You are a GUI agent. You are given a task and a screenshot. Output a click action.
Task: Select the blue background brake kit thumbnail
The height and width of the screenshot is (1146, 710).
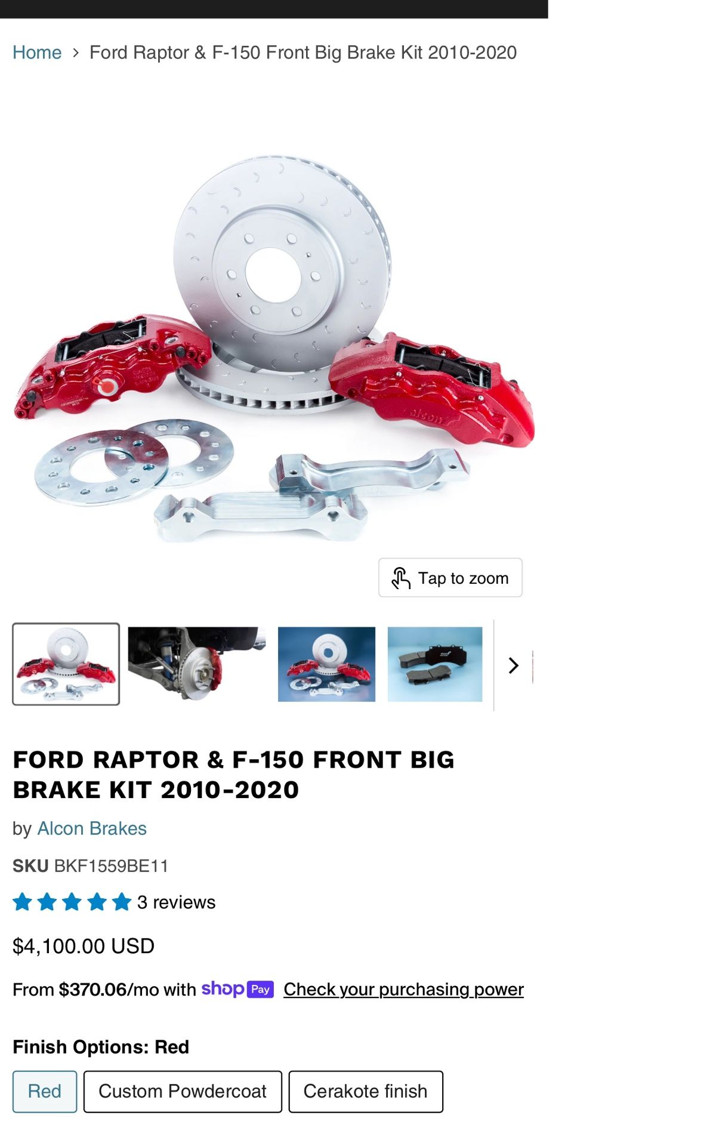point(327,664)
